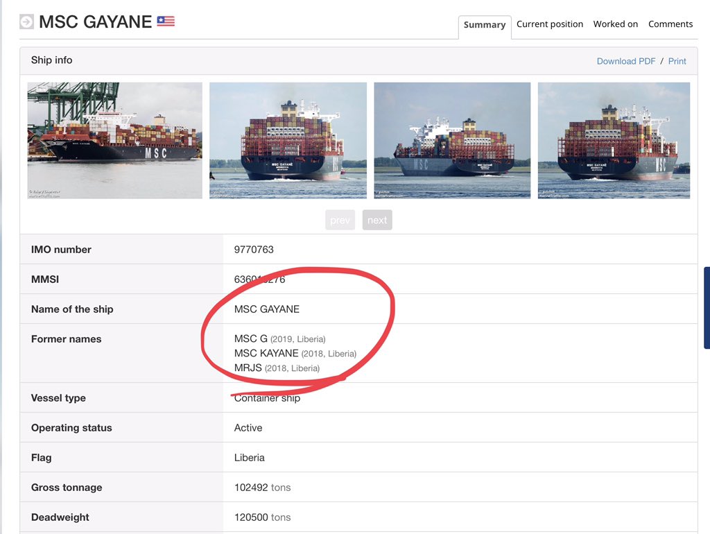Select IMO number value 9770763
Viewport: 710px width, 534px height.
click(254, 250)
